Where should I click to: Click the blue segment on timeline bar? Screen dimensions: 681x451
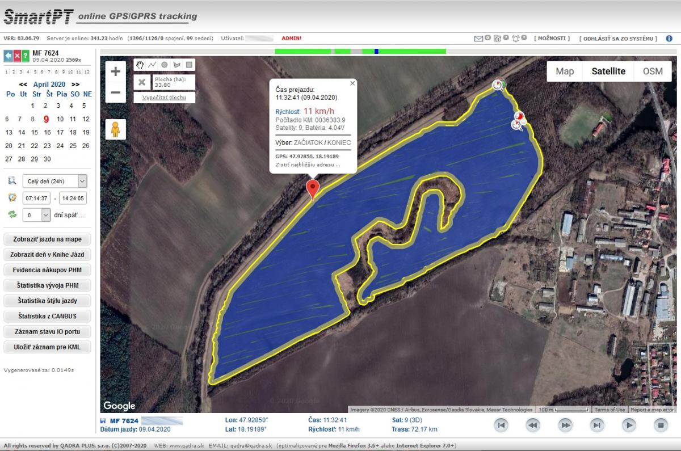pyautogui.click(x=376, y=52)
